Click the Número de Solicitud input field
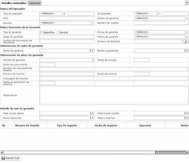This screenshot has height=163, width=189. (x=158, y=41)
